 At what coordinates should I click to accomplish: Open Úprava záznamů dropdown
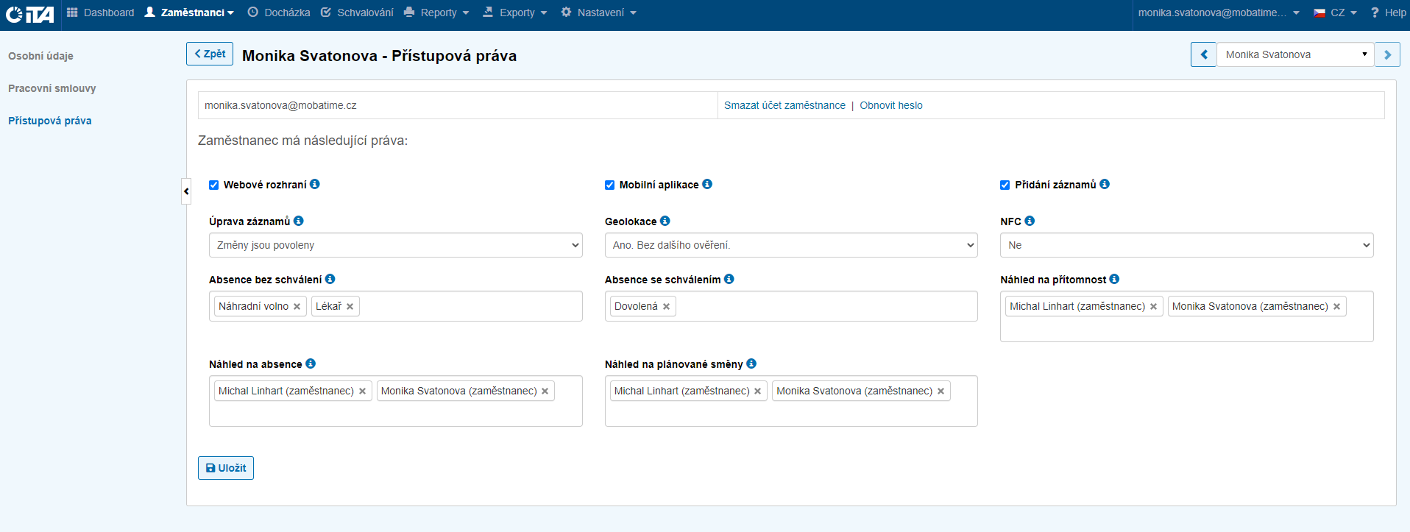[395, 245]
